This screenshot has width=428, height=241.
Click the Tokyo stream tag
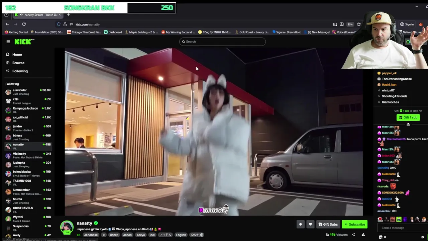[141, 235]
